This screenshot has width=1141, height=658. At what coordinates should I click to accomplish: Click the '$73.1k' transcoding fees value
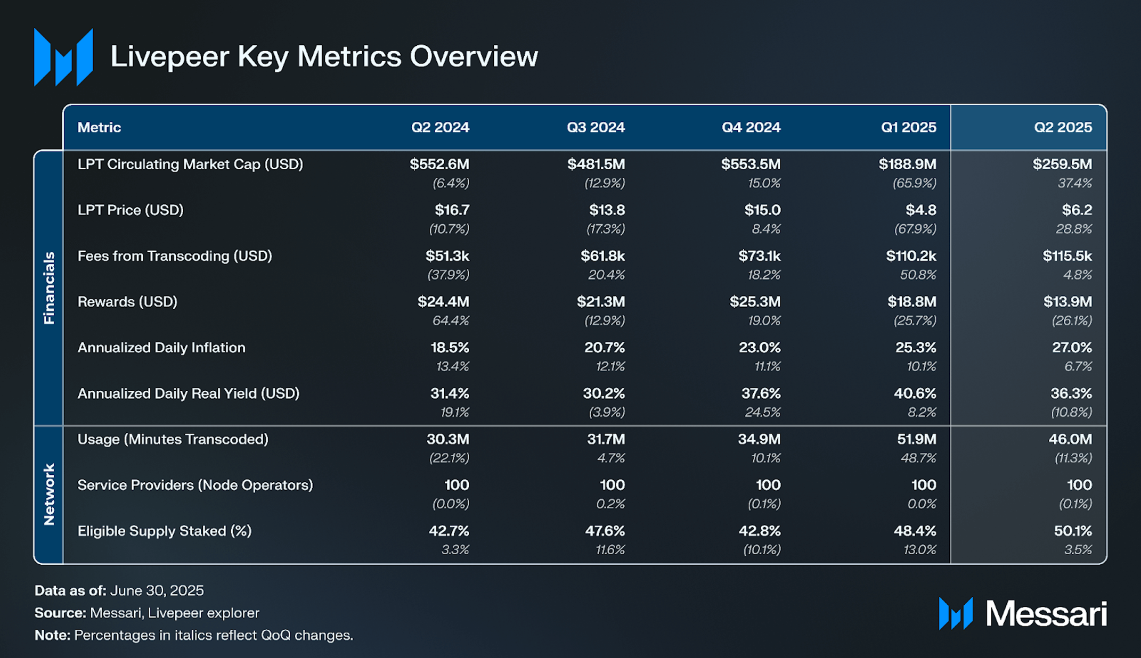pos(760,256)
